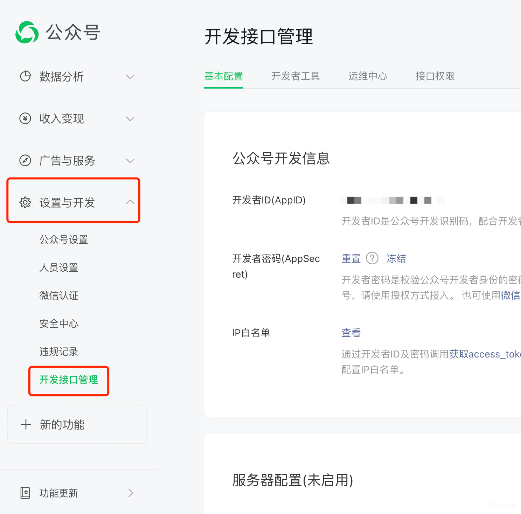This screenshot has height=514, width=521.
Task: Select 开发接口管理 in the sidebar
Action: coord(69,380)
